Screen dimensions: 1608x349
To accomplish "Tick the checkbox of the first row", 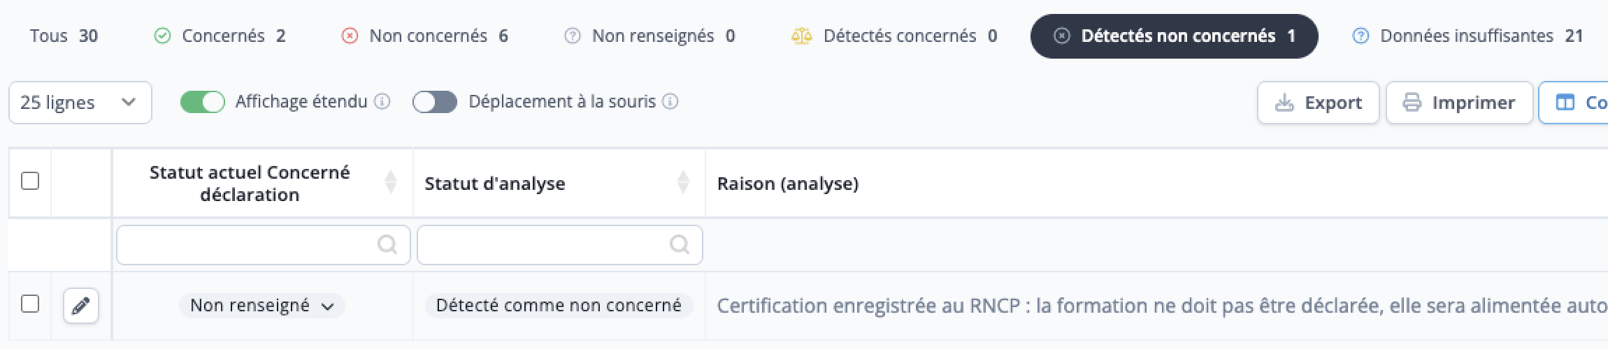I will 30,304.
